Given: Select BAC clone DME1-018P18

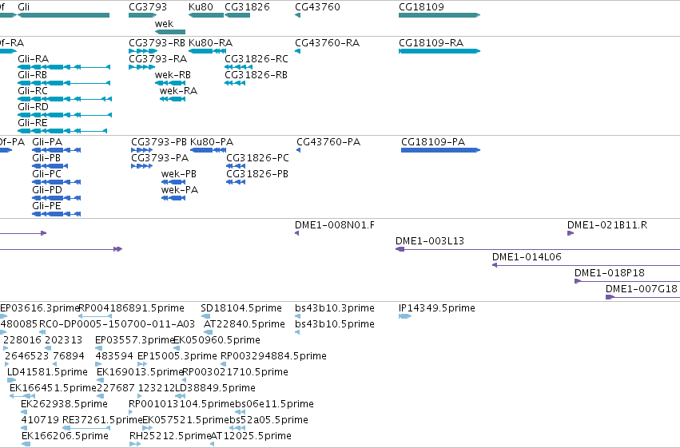Looking at the screenshot, I should 627,281.
